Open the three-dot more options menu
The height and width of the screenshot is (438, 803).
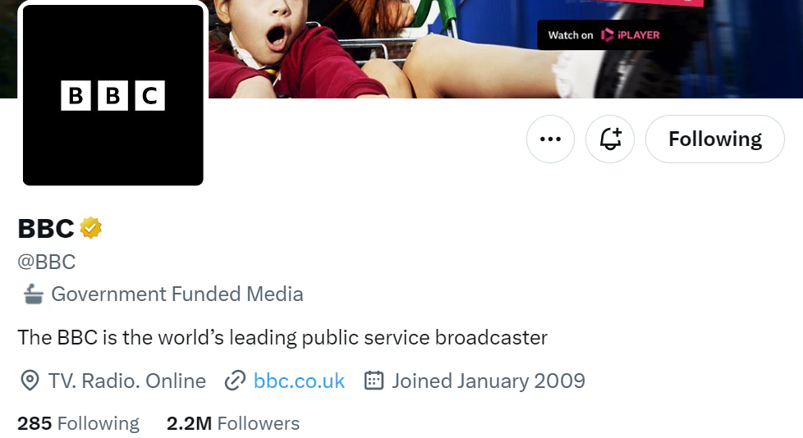[550, 139]
